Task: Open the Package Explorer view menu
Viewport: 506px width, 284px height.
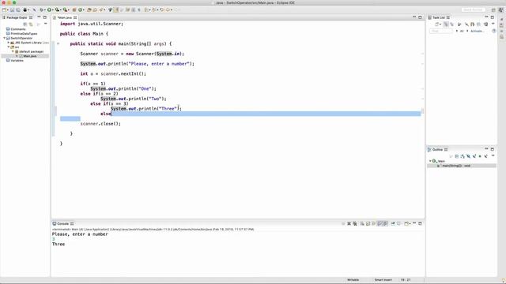Action: click(x=46, y=24)
